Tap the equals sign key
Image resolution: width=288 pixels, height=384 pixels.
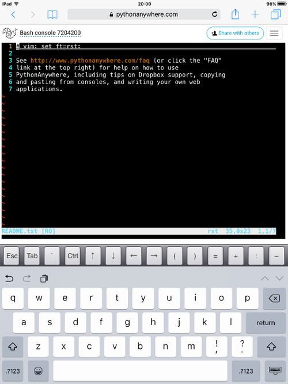215,256
